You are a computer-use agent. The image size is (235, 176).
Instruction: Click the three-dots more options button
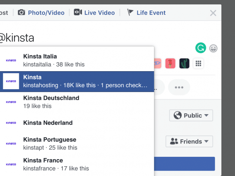(x=179, y=87)
